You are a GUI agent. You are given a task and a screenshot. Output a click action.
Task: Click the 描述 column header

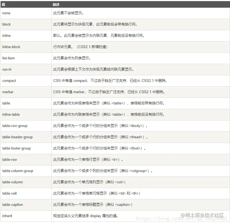tap(141, 4)
